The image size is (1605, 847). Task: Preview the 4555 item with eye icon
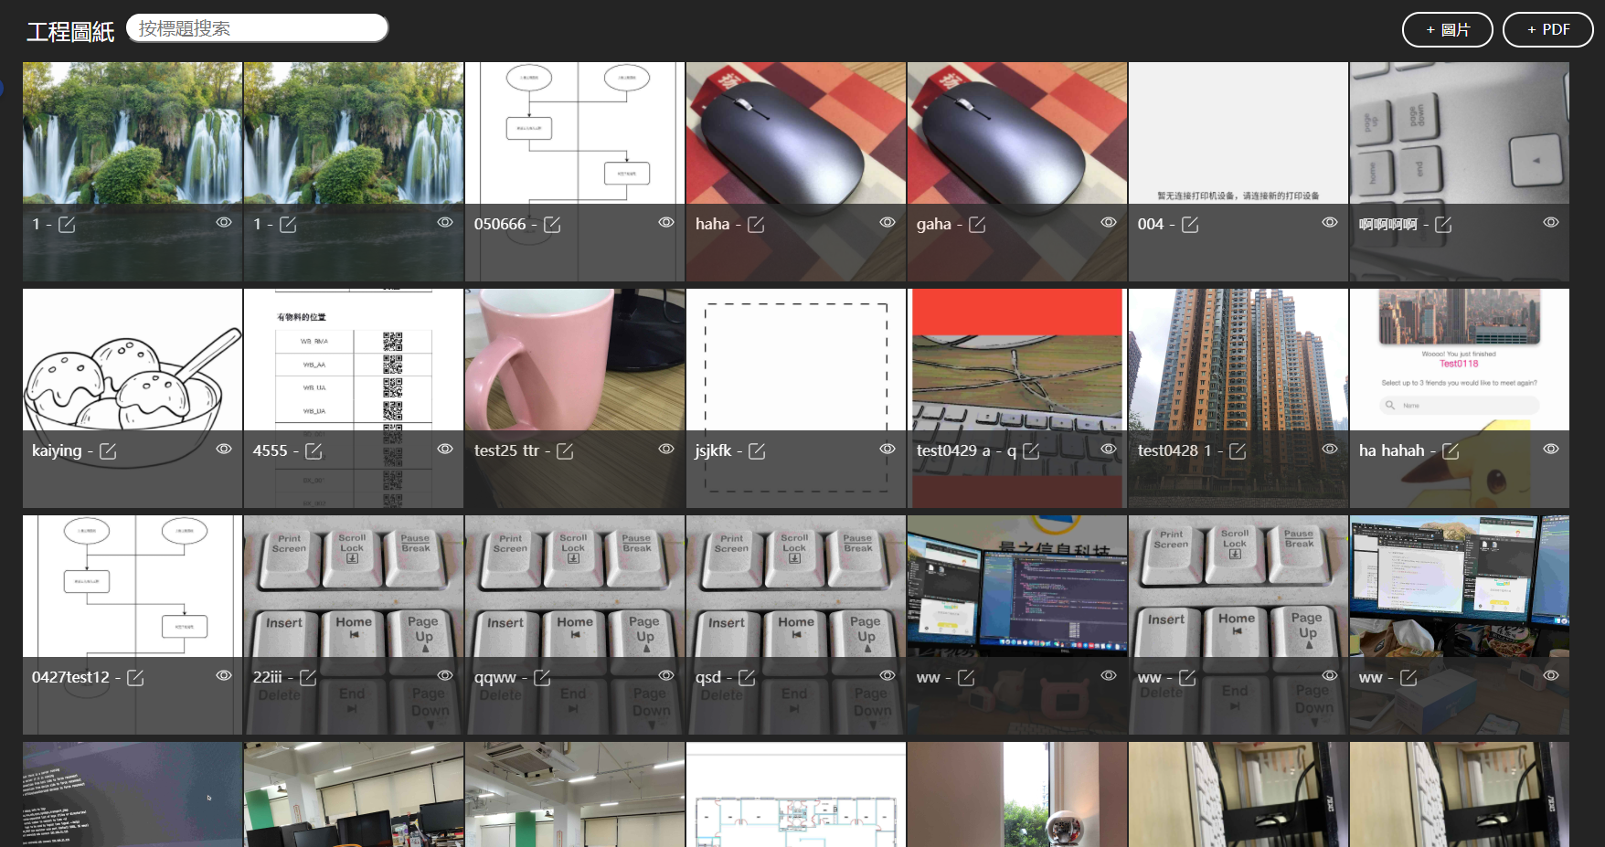(x=445, y=449)
